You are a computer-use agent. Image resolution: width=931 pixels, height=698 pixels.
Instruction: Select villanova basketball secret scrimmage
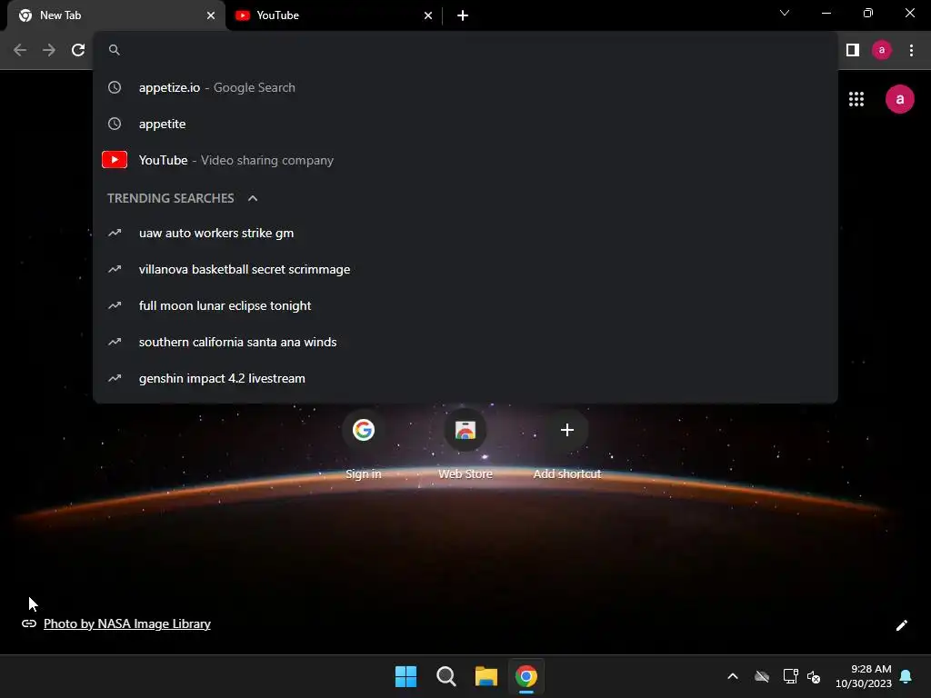click(465, 269)
